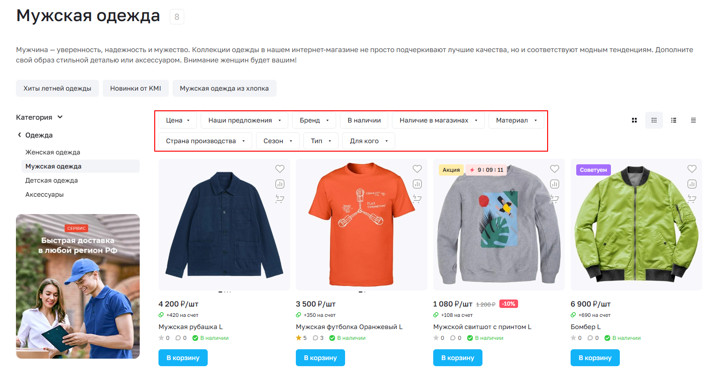
Task: Open the Цена filter dropdown
Action: pyautogui.click(x=178, y=120)
